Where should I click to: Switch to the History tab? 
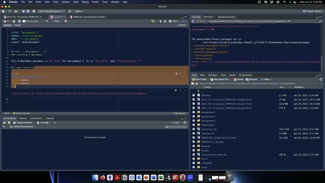[23, 118]
